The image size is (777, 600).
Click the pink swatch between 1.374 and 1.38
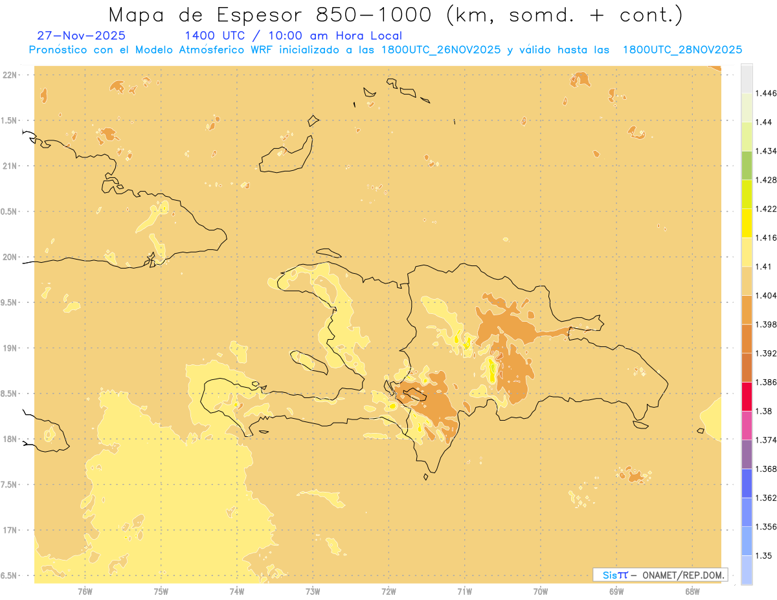click(747, 425)
